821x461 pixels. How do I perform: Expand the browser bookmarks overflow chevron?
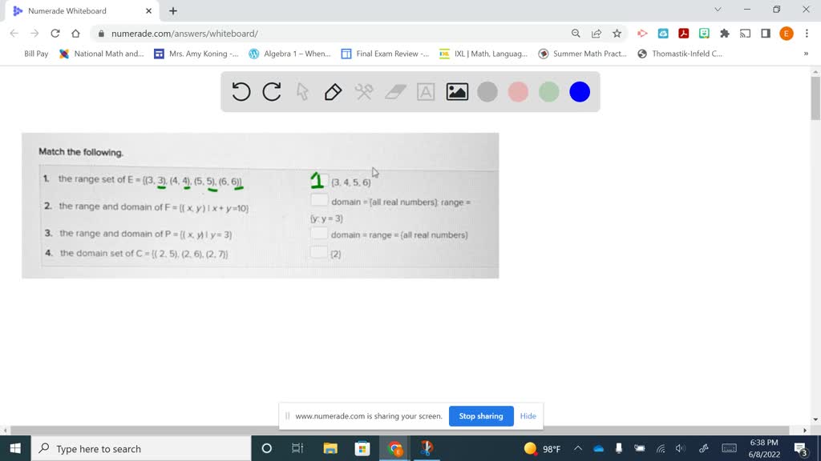(807, 54)
